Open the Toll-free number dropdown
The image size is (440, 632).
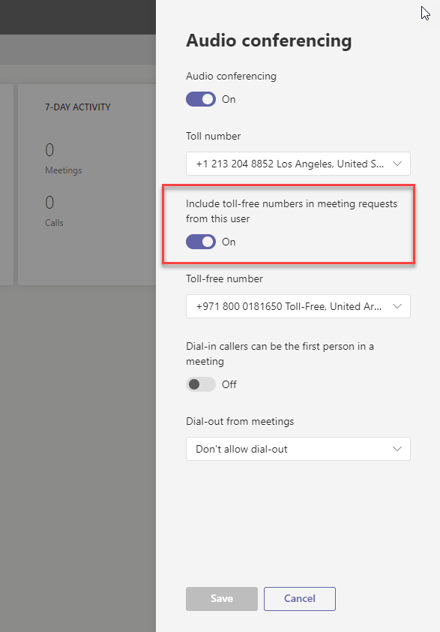298,306
